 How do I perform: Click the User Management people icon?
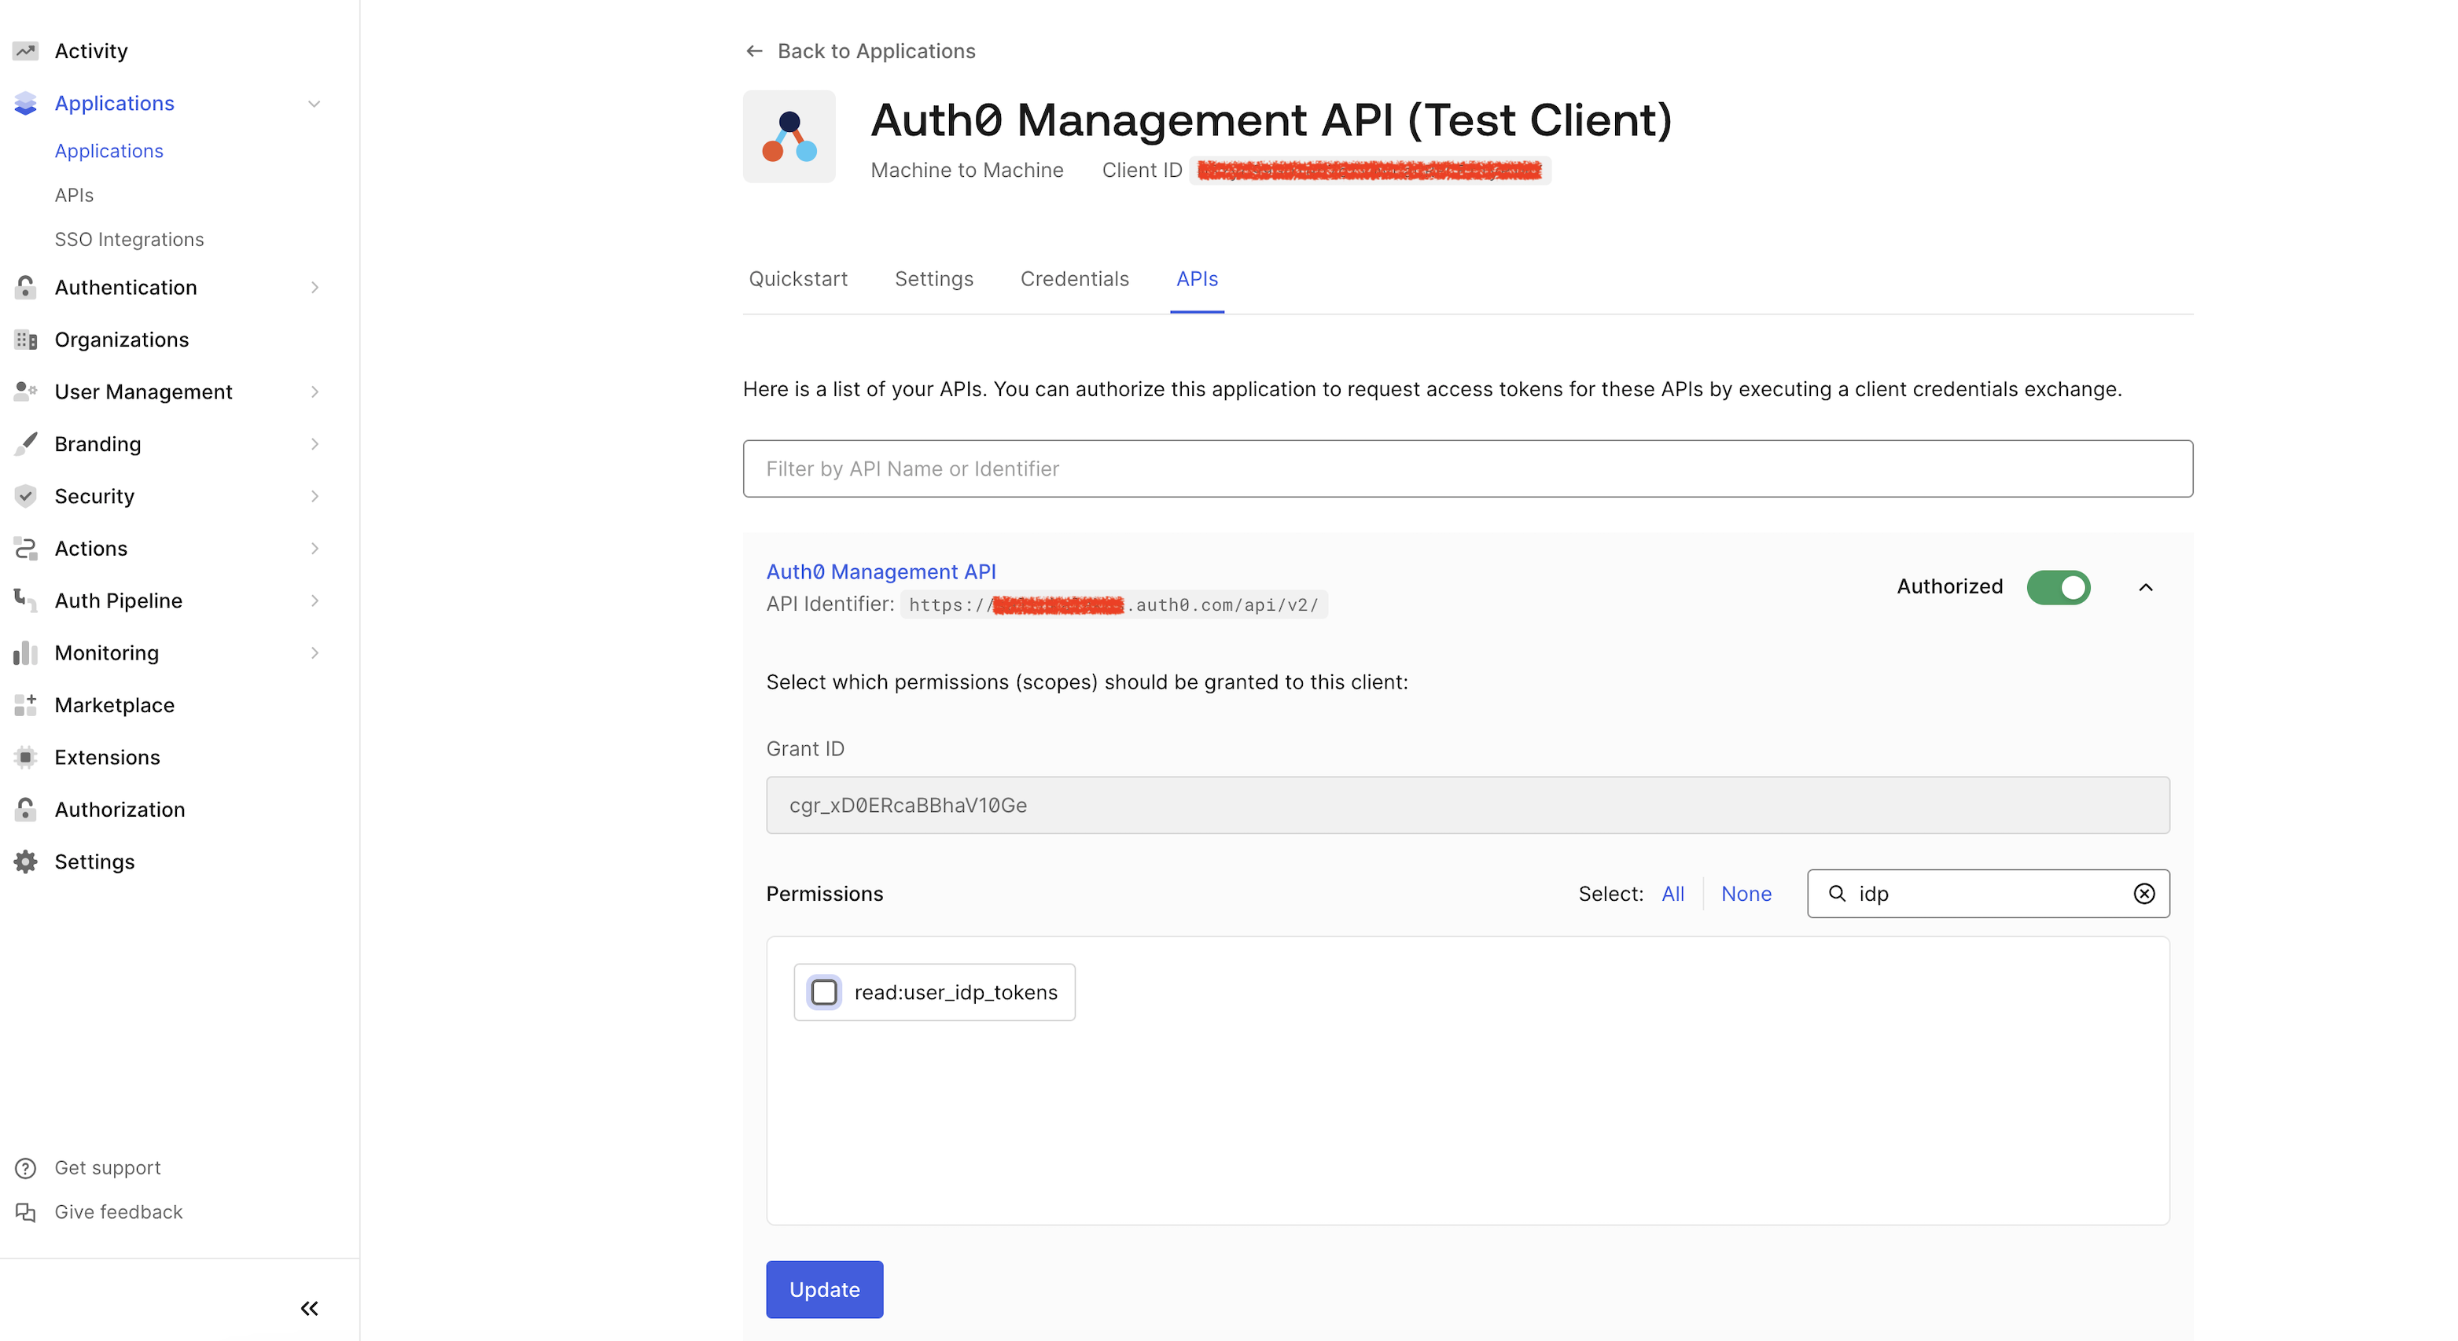point(26,391)
